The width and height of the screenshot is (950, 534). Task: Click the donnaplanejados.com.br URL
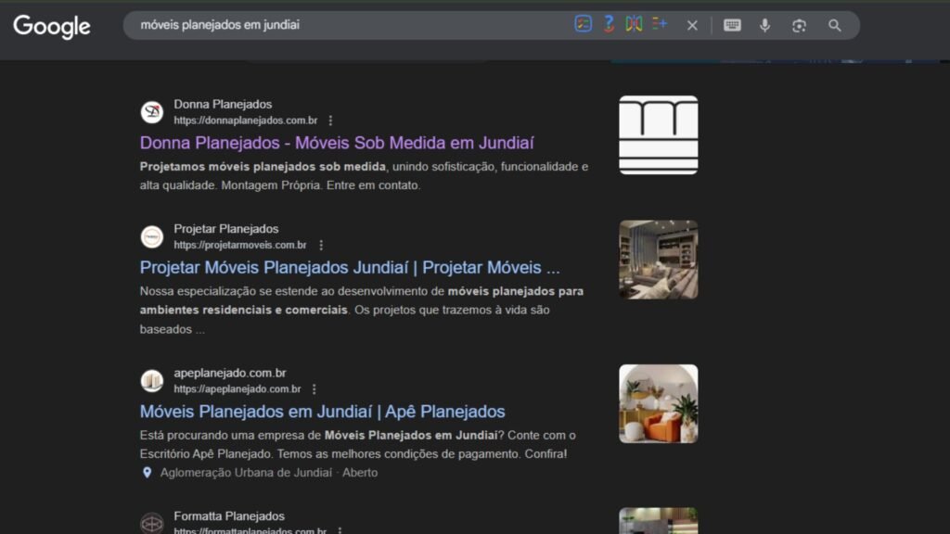coord(245,121)
